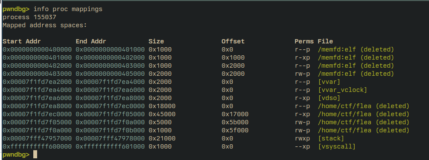Select end address 0x00007f1fd7ec0000
Viewport: 429px width, 160px height.
pos(110,106)
